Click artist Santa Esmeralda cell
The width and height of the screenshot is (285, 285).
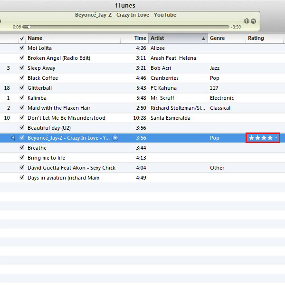(x=171, y=118)
